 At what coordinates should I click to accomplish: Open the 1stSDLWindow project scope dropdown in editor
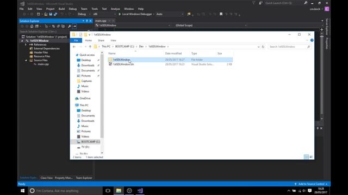click(133, 25)
